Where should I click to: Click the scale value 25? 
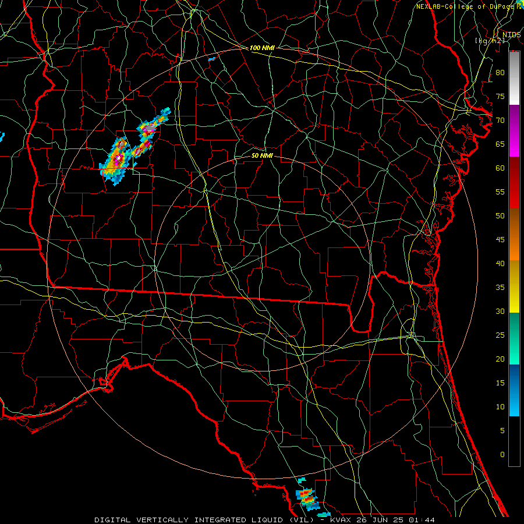500,335
